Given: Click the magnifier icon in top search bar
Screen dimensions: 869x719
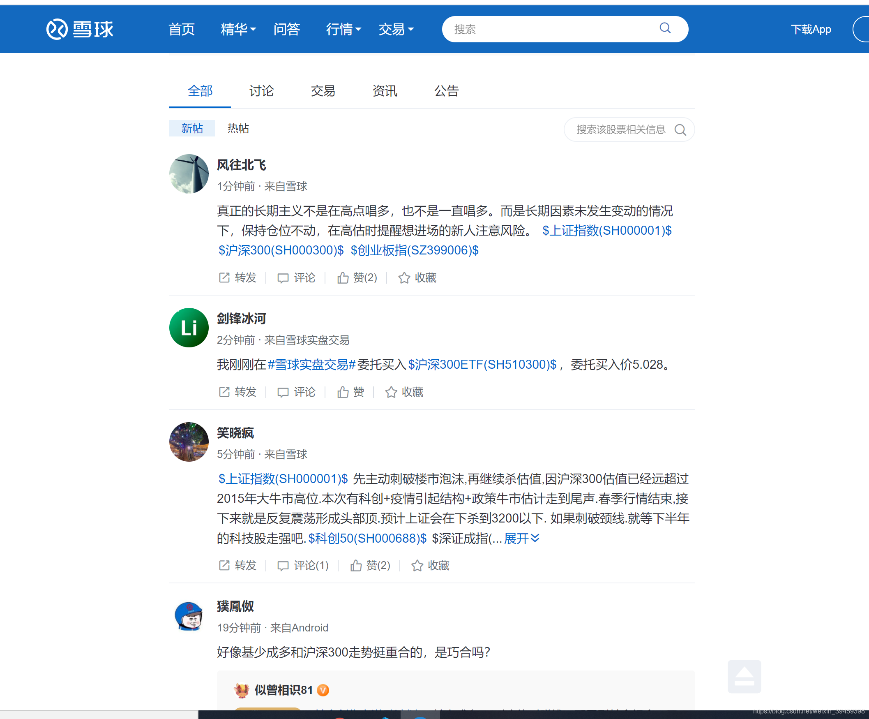Looking at the screenshot, I should [x=664, y=28].
